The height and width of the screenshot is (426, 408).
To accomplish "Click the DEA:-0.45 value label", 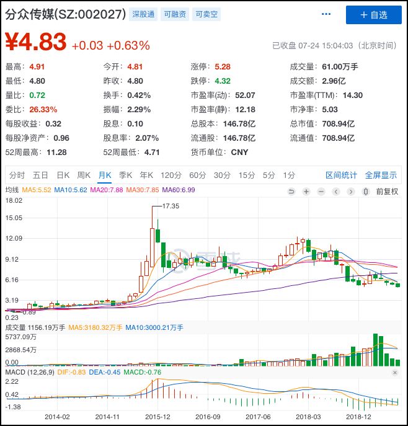I will (x=105, y=372).
